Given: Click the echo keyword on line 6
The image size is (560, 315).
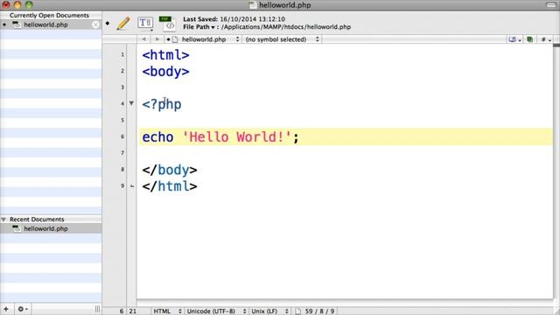Looking at the screenshot, I should pyautogui.click(x=157, y=136).
